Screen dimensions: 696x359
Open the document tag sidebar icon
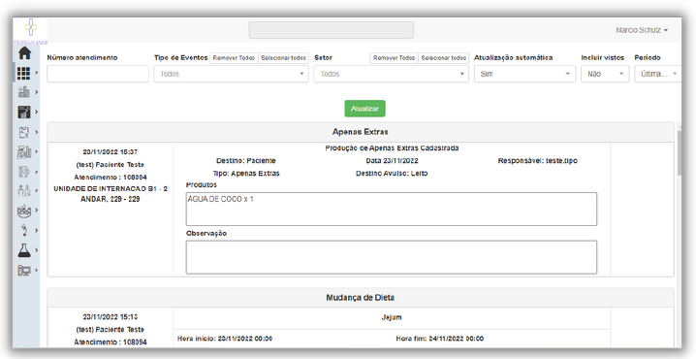(24, 172)
